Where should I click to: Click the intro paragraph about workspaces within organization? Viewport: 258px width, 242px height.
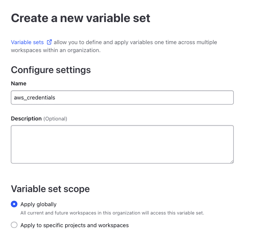(x=114, y=46)
